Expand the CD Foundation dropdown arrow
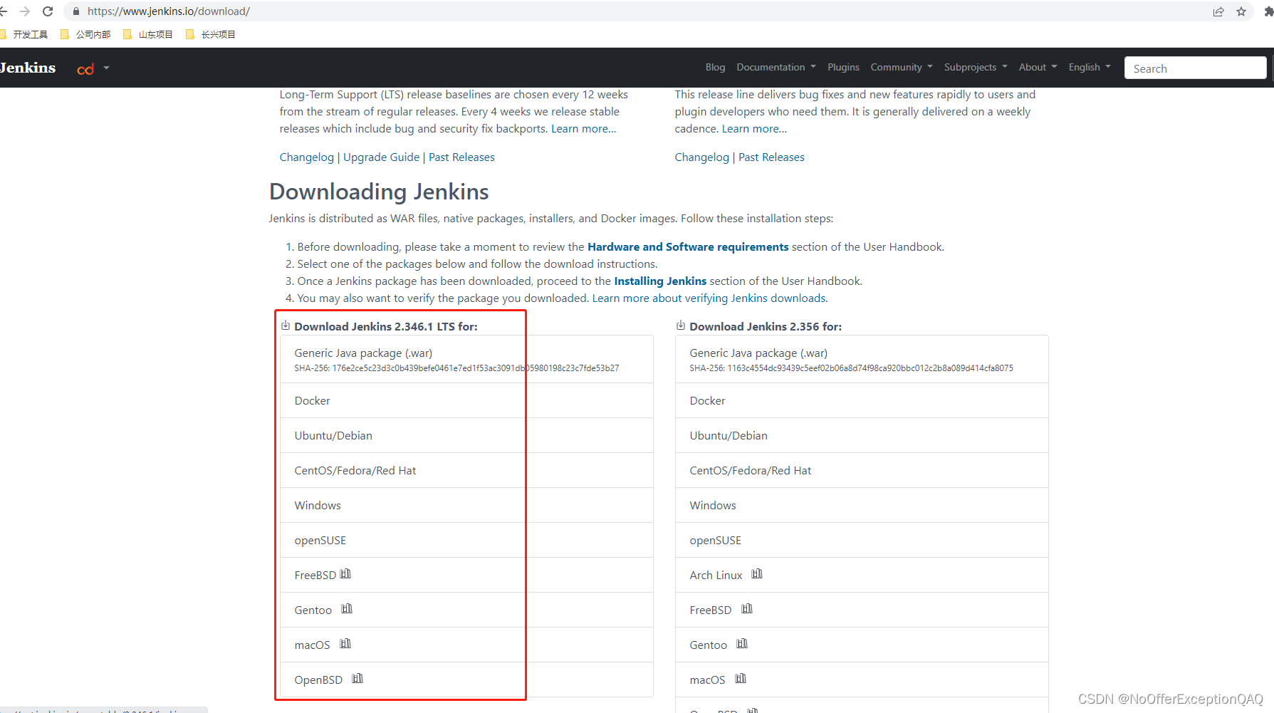The width and height of the screenshot is (1274, 713). [x=106, y=68]
